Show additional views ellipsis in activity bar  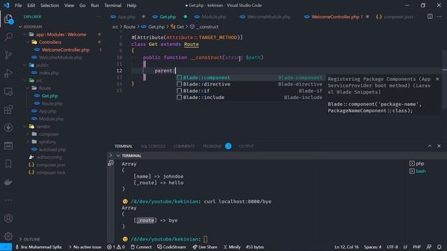coord(8,200)
